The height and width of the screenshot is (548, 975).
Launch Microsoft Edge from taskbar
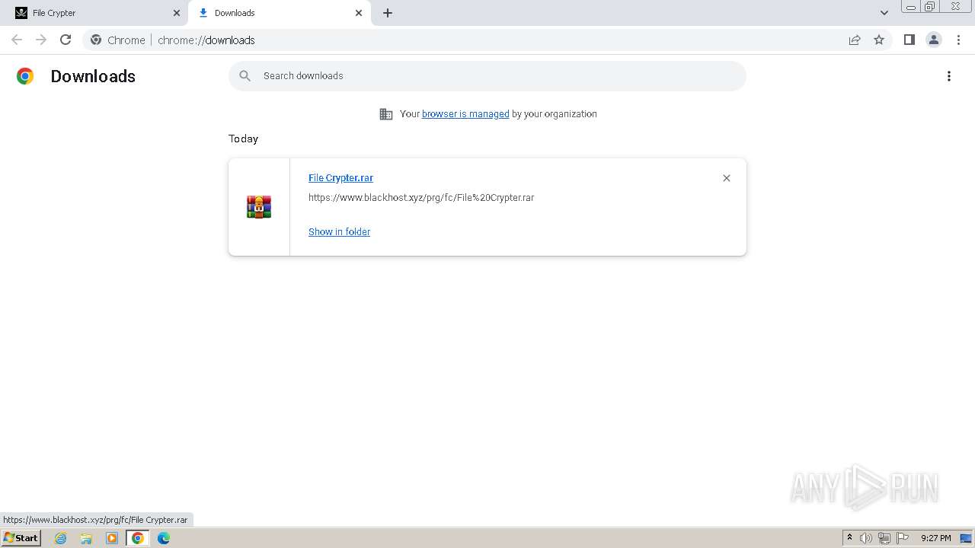coord(164,538)
